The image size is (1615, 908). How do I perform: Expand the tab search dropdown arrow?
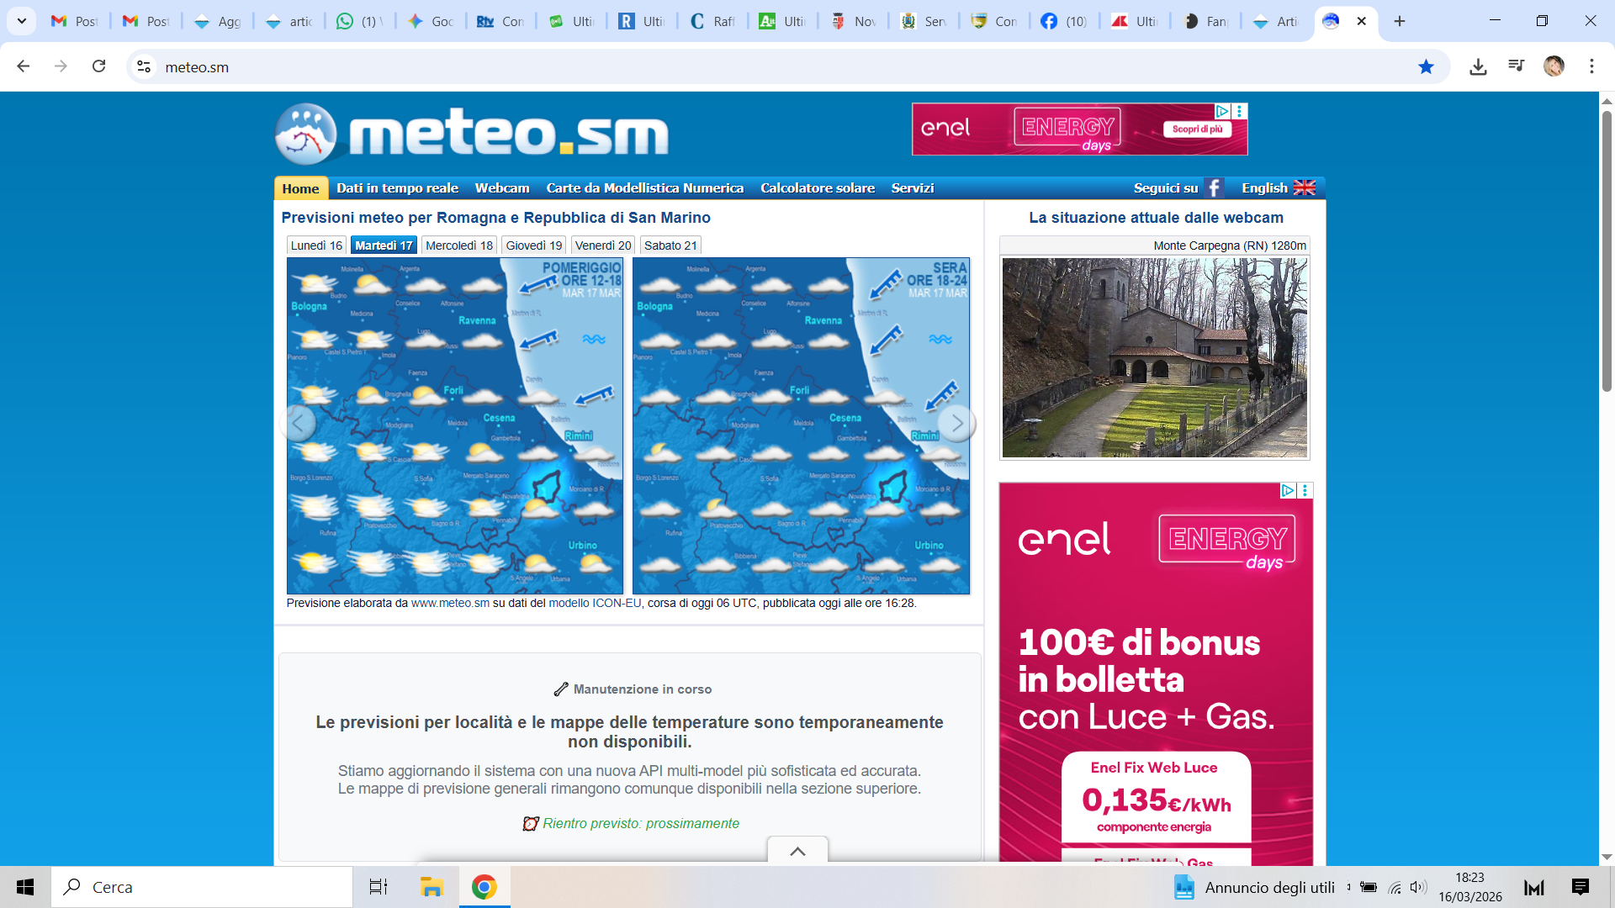point(21,21)
